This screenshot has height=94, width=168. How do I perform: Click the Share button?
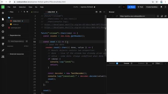(132, 7)
